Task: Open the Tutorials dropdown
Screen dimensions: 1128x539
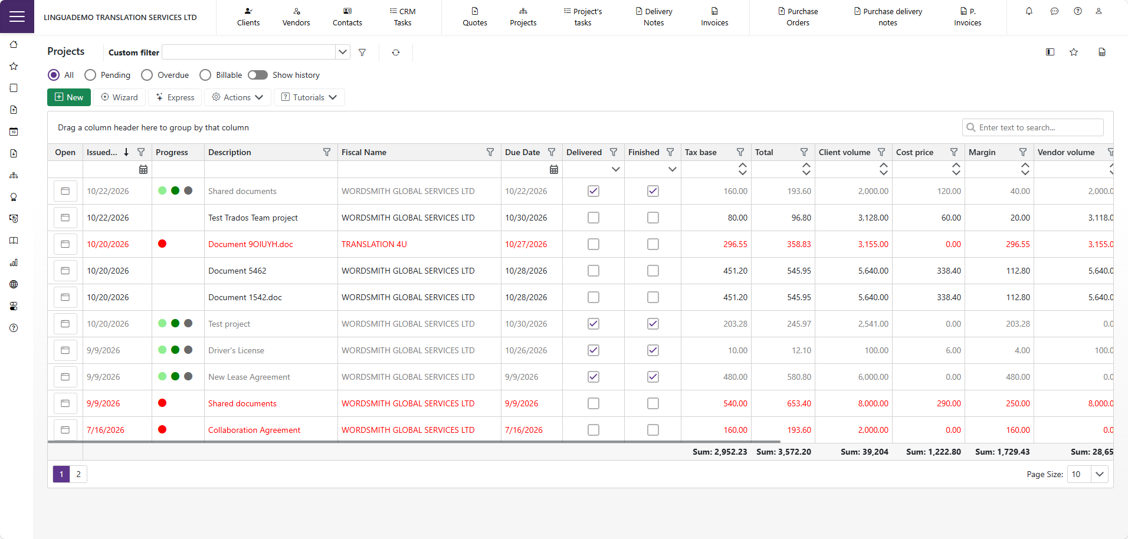Action: click(309, 97)
